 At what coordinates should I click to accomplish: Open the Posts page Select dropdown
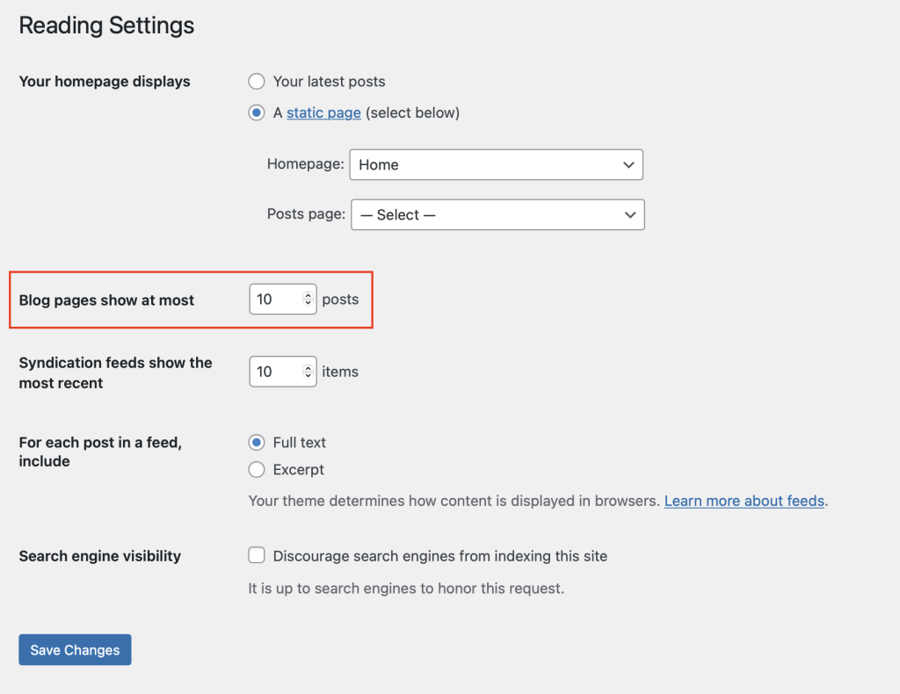(x=497, y=214)
